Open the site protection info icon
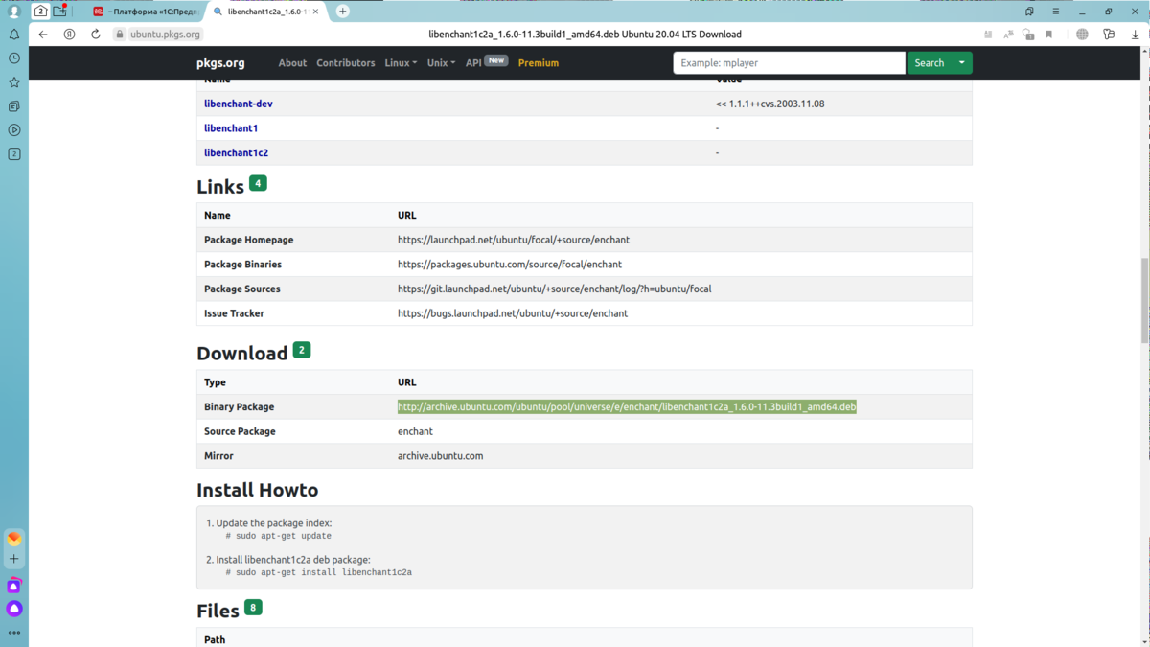This screenshot has height=647, width=1150. click(x=1028, y=35)
